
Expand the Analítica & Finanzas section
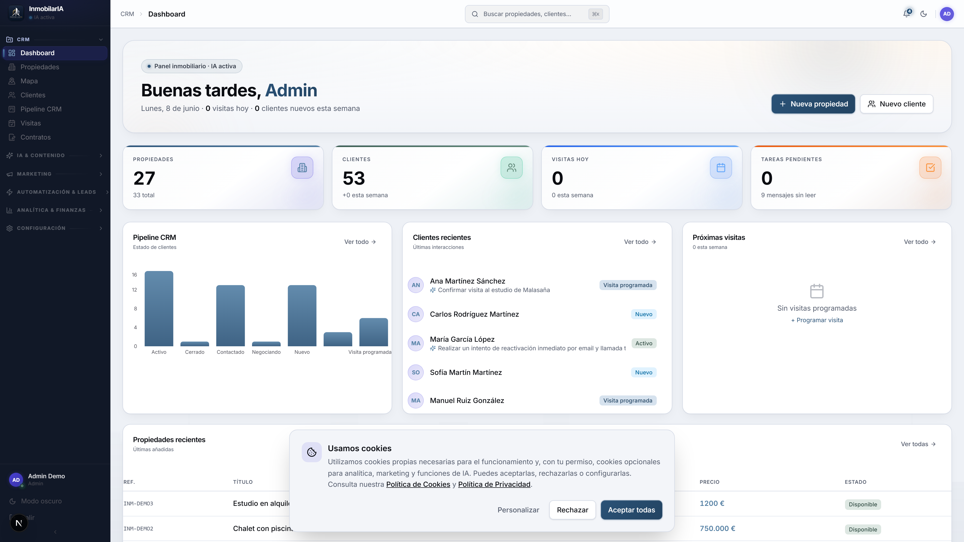(x=55, y=210)
